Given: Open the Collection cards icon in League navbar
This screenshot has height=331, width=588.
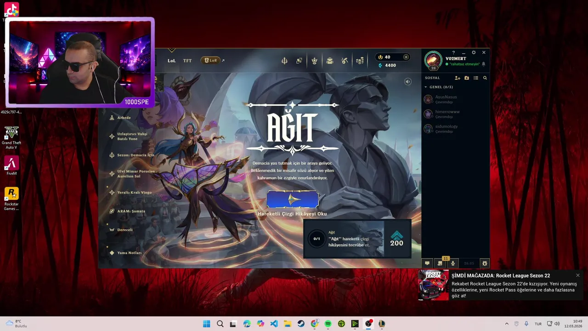Looking at the screenshot, I should pos(299,61).
